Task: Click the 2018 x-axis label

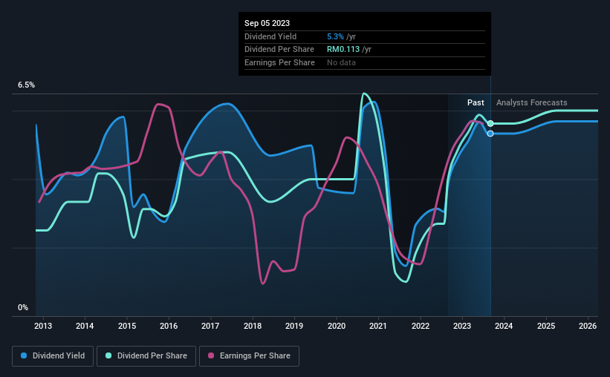Action: (x=253, y=326)
